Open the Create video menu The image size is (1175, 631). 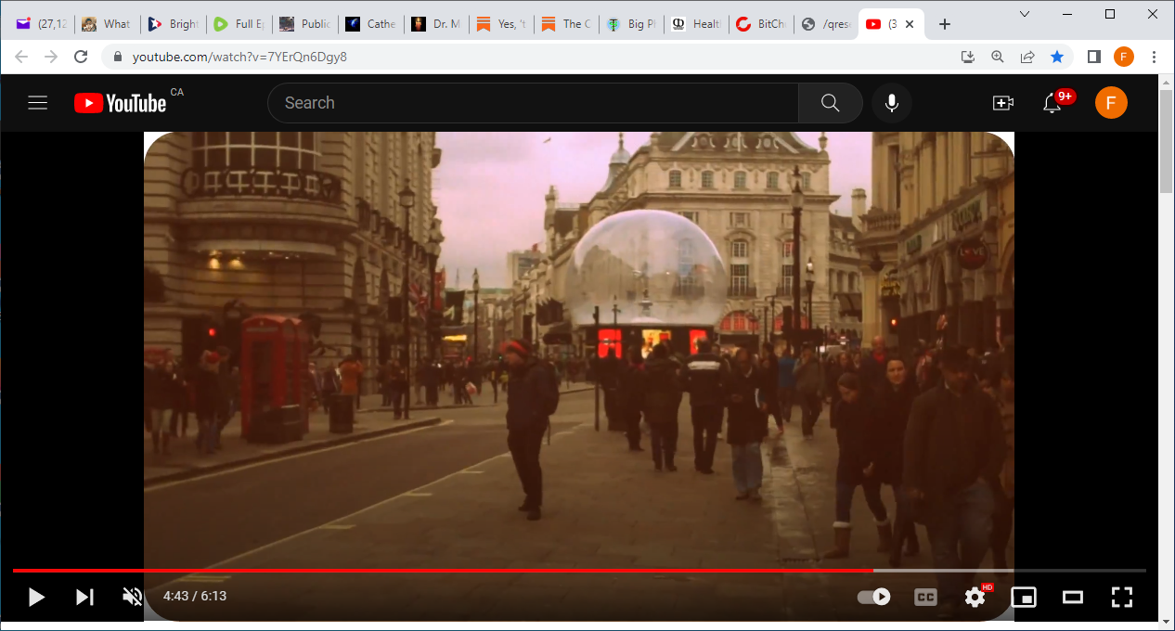click(x=1002, y=103)
